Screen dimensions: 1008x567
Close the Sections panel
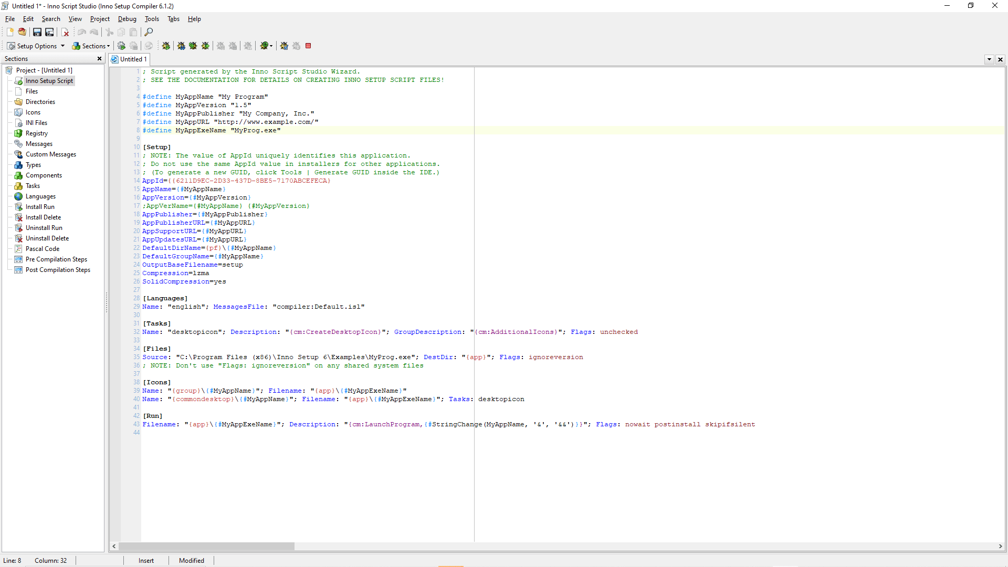(x=99, y=59)
